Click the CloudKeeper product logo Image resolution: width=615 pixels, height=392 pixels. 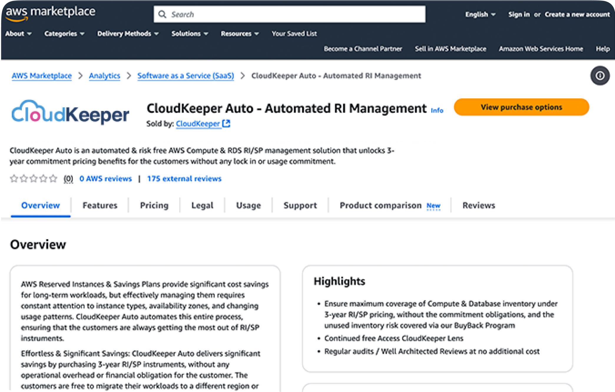click(x=70, y=112)
